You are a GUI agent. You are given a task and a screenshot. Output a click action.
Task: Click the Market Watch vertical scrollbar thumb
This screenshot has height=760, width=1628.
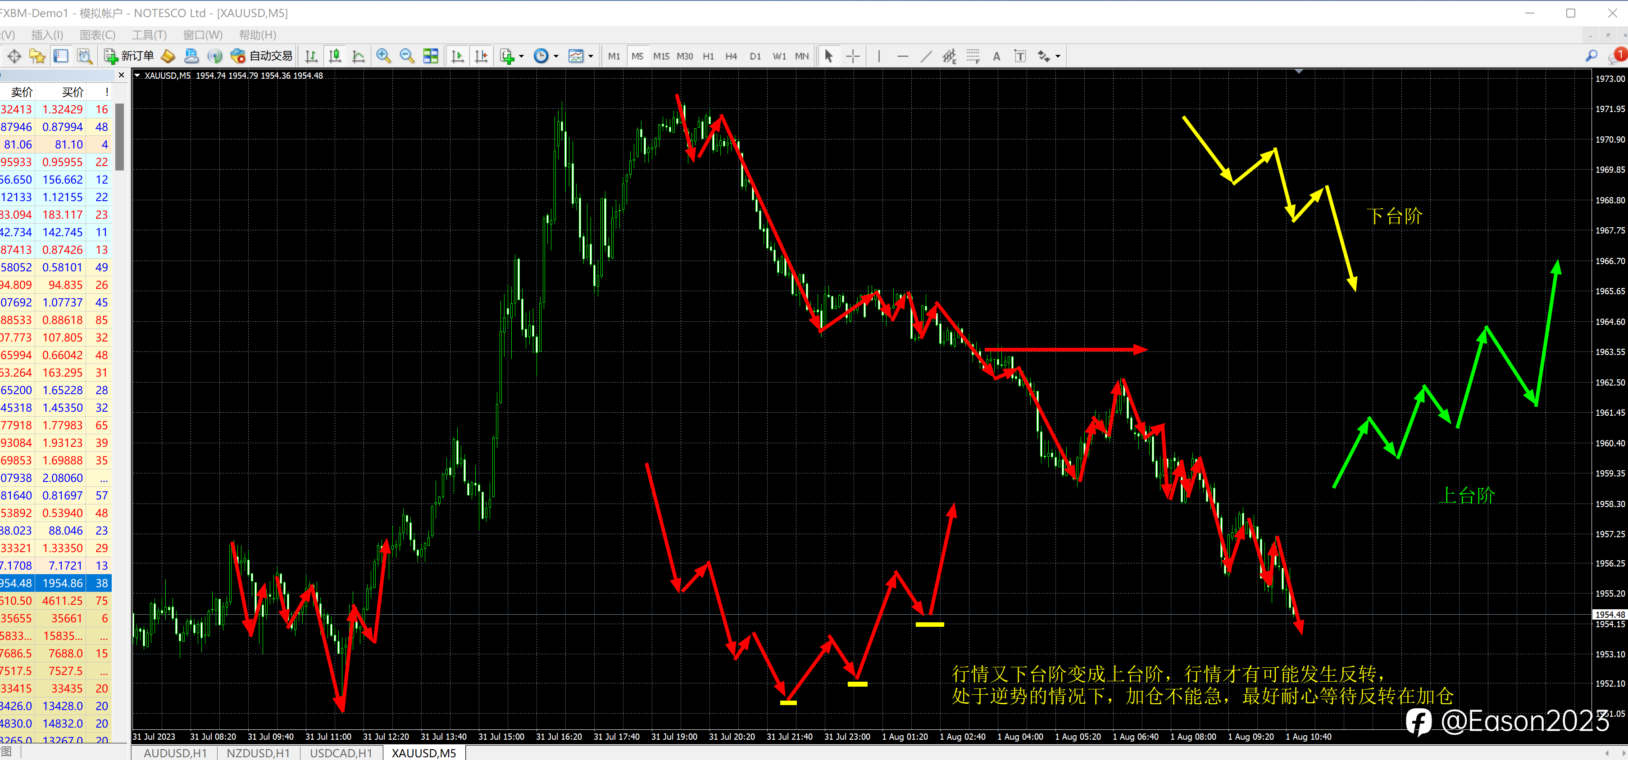(x=119, y=137)
